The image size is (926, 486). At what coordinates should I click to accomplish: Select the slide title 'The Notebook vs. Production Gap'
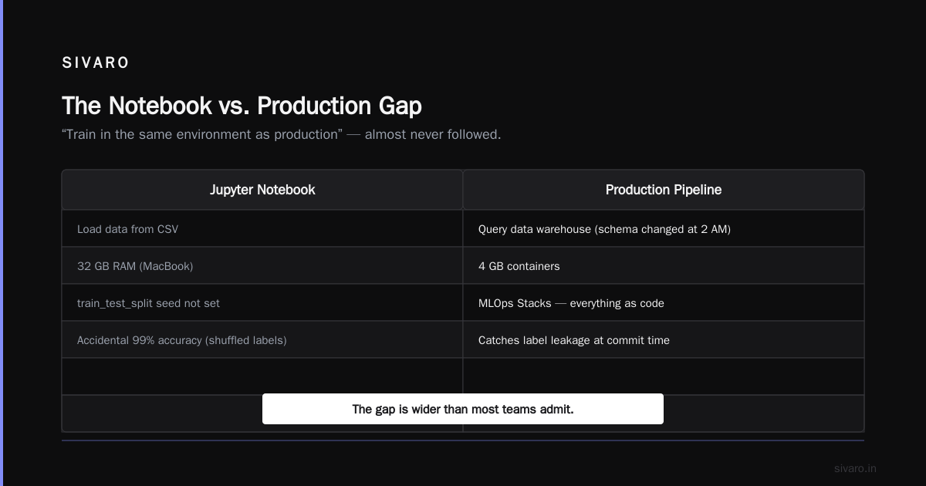click(x=242, y=106)
